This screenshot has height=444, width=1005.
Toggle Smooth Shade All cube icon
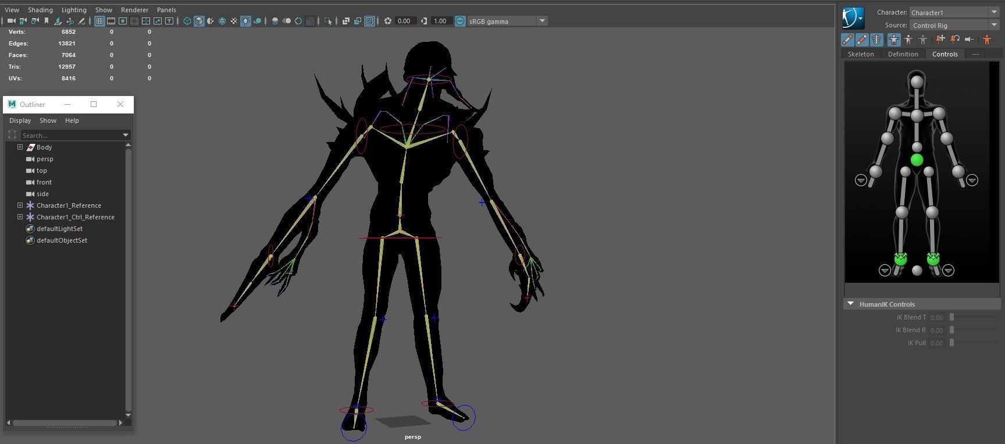(199, 21)
